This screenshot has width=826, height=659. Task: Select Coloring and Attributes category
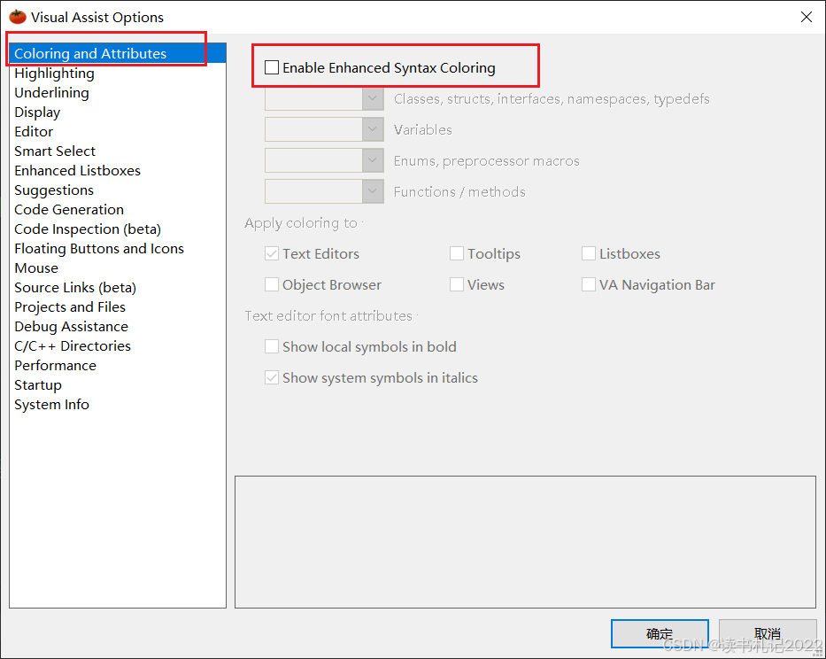pos(118,53)
